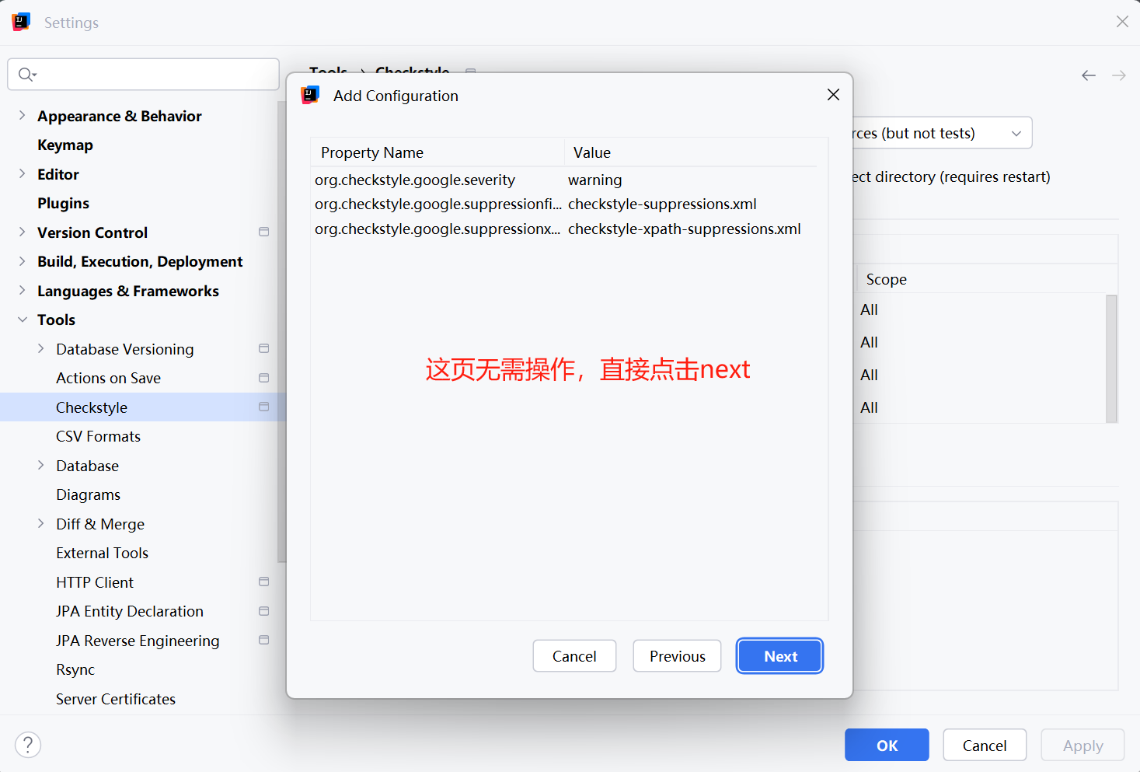The width and height of the screenshot is (1140, 772).
Task: Select JPA Entity Declaration item
Action: tap(130, 611)
